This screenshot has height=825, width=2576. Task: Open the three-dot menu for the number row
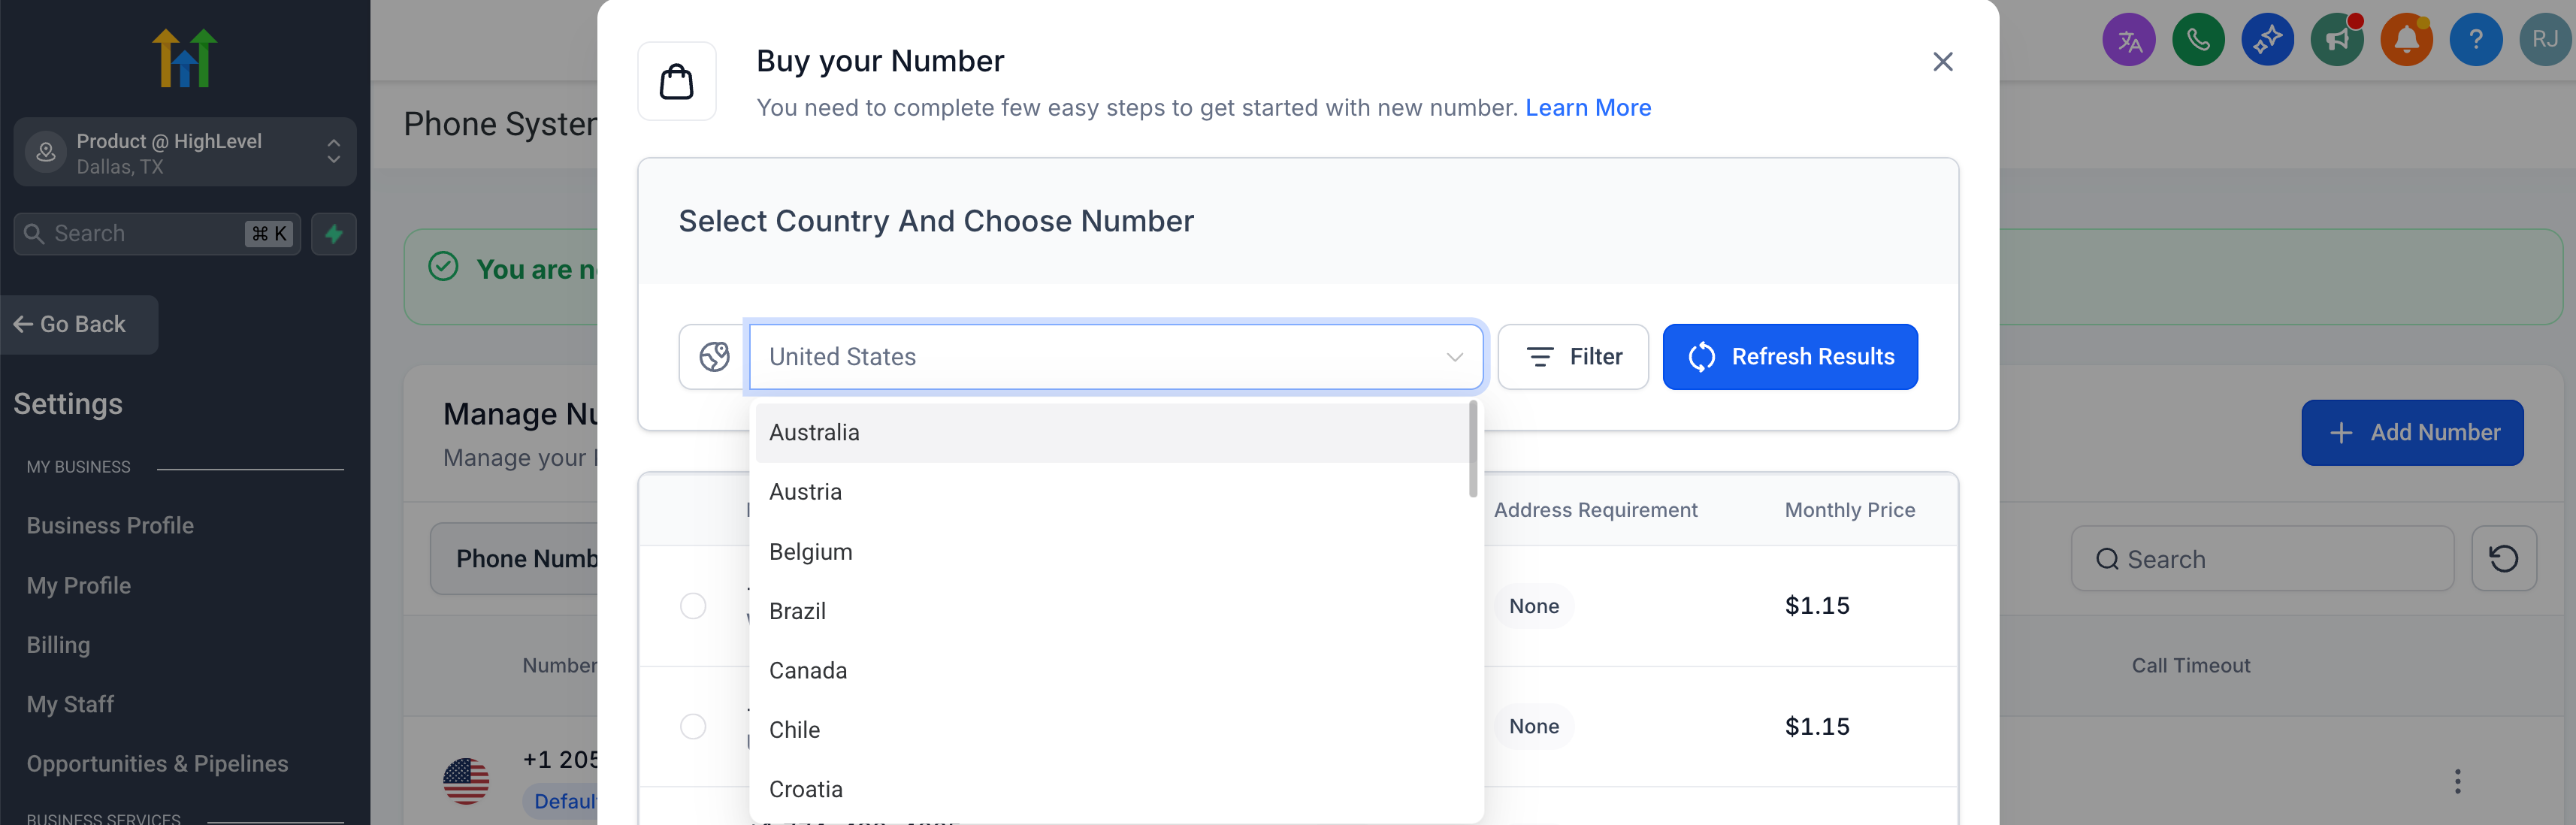click(x=2457, y=781)
